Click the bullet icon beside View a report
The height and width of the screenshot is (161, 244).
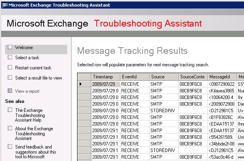pos(10,91)
